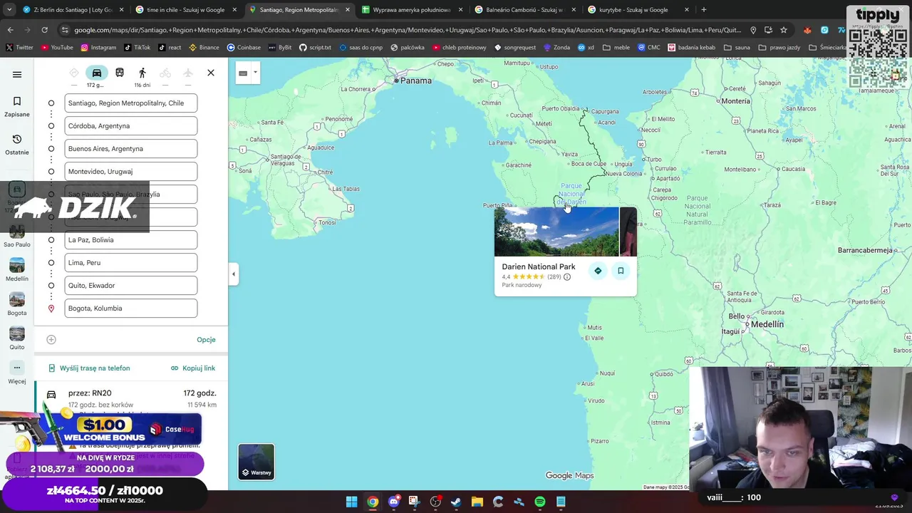Open Warstwy layers switcher

tap(256, 462)
